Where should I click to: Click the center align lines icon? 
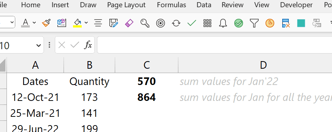[x=98, y=23]
